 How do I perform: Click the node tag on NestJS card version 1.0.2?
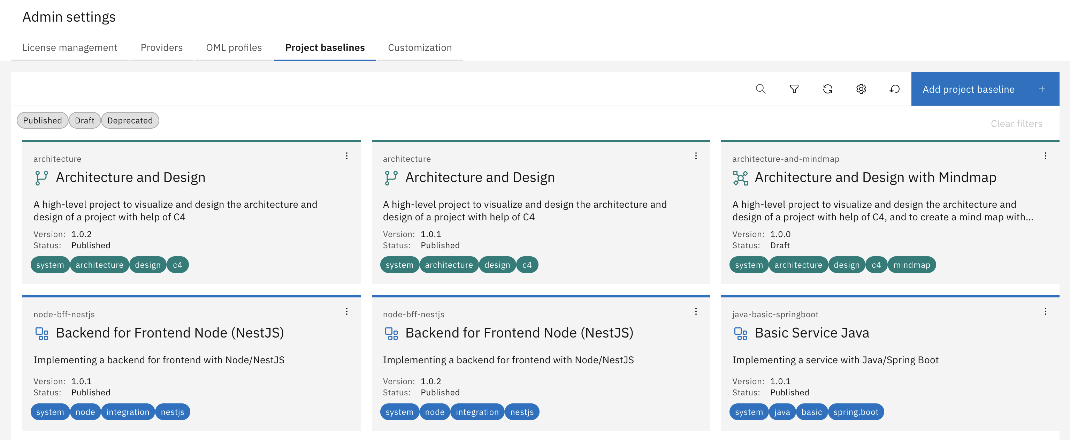point(435,412)
